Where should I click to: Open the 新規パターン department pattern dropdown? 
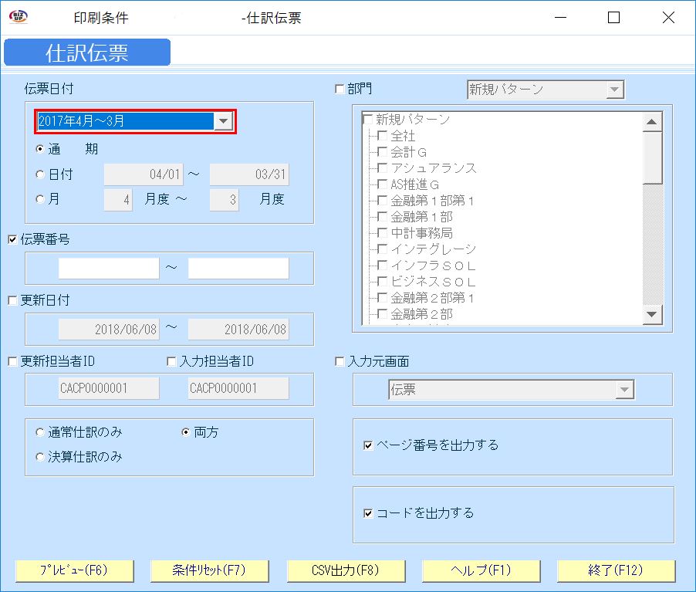click(616, 89)
